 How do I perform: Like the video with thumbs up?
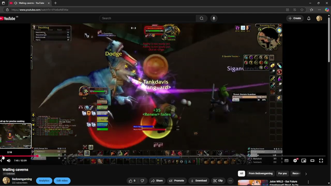point(132,181)
